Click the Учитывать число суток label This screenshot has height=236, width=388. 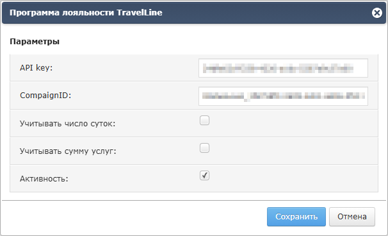[x=68, y=124]
